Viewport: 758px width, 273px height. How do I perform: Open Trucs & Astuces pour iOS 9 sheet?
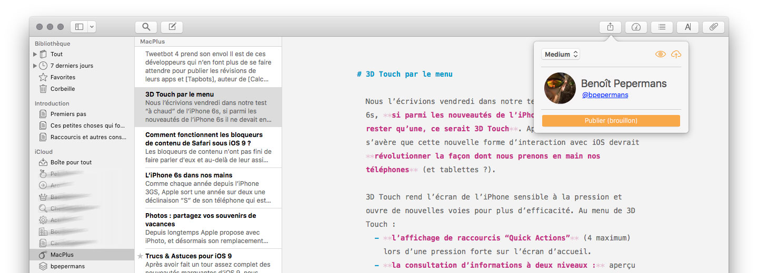click(x=208, y=261)
